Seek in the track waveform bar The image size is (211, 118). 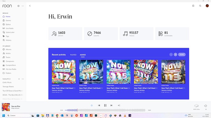(x=105, y=110)
